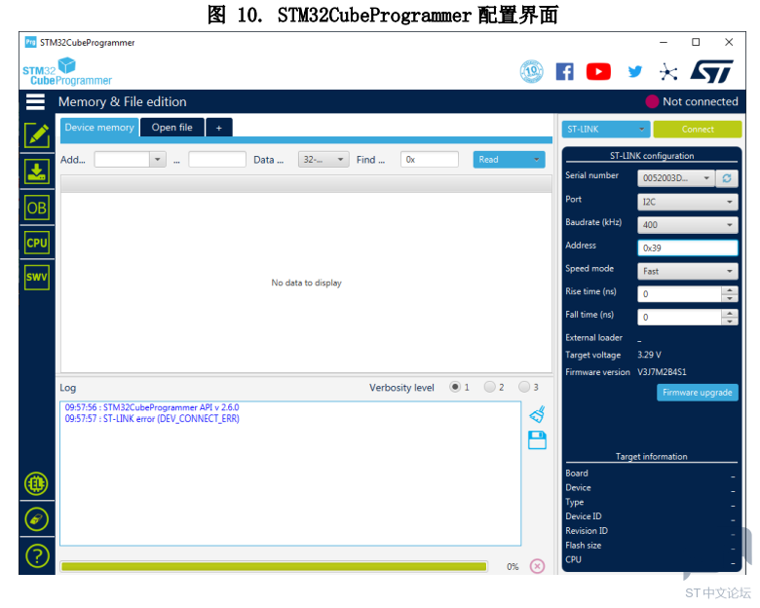Open the SWV viewer icon

click(x=37, y=278)
